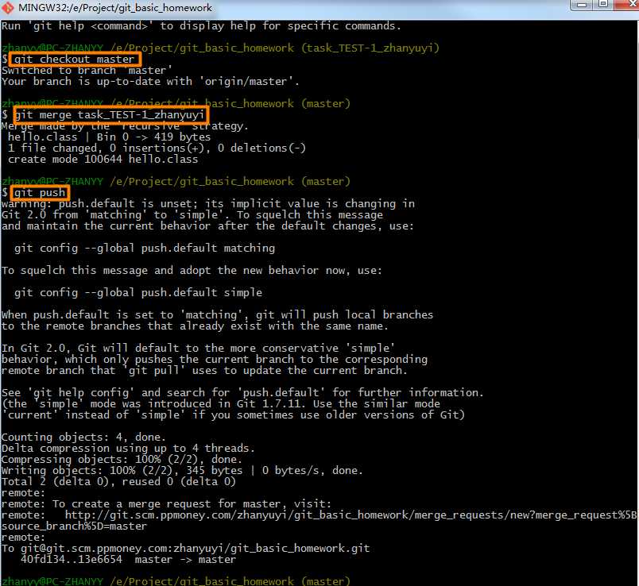
Task: Click the window title 'MINGW32:/e/Project/git_basic_homework'
Action: pyautogui.click(x=115, y=8)
